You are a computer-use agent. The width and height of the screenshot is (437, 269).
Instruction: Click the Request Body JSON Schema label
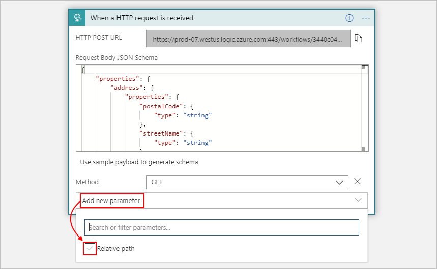click(116, 57)
